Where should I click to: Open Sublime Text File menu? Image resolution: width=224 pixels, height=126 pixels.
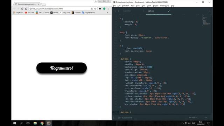click(x=114, y=6)
